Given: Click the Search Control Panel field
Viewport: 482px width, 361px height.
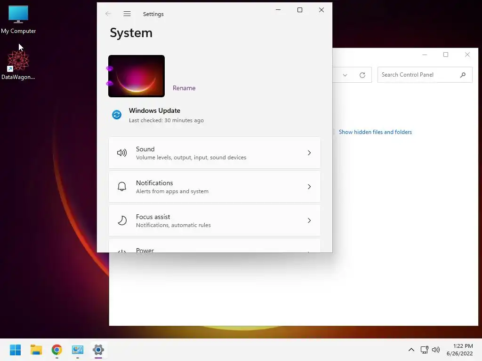Looking at the screenshot, I should tap(425, 75).
